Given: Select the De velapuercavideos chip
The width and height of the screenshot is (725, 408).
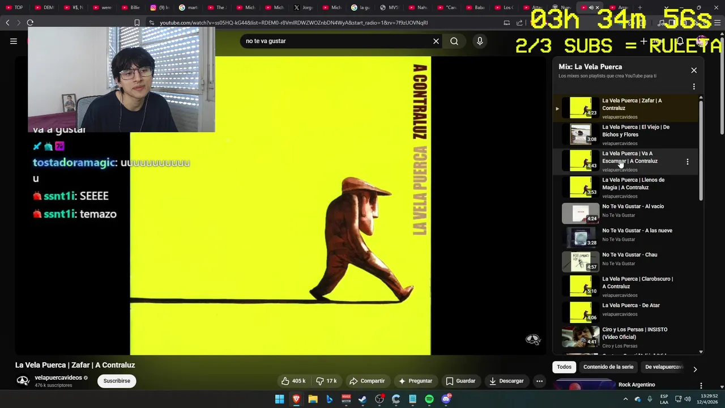Looking at the screenshot, I should (664, 367).
